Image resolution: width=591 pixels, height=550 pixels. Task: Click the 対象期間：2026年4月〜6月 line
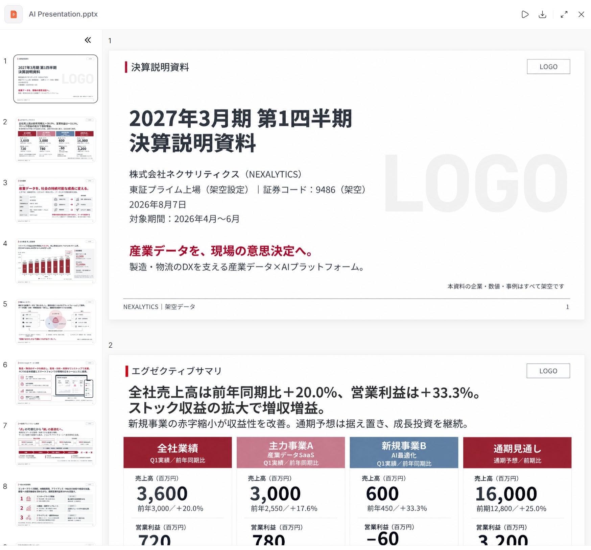click(x=185, y=219)
